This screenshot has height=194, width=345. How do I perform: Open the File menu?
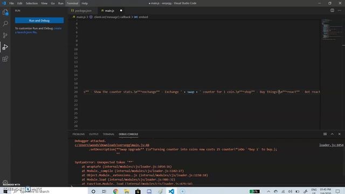click(x=11, y=3)
